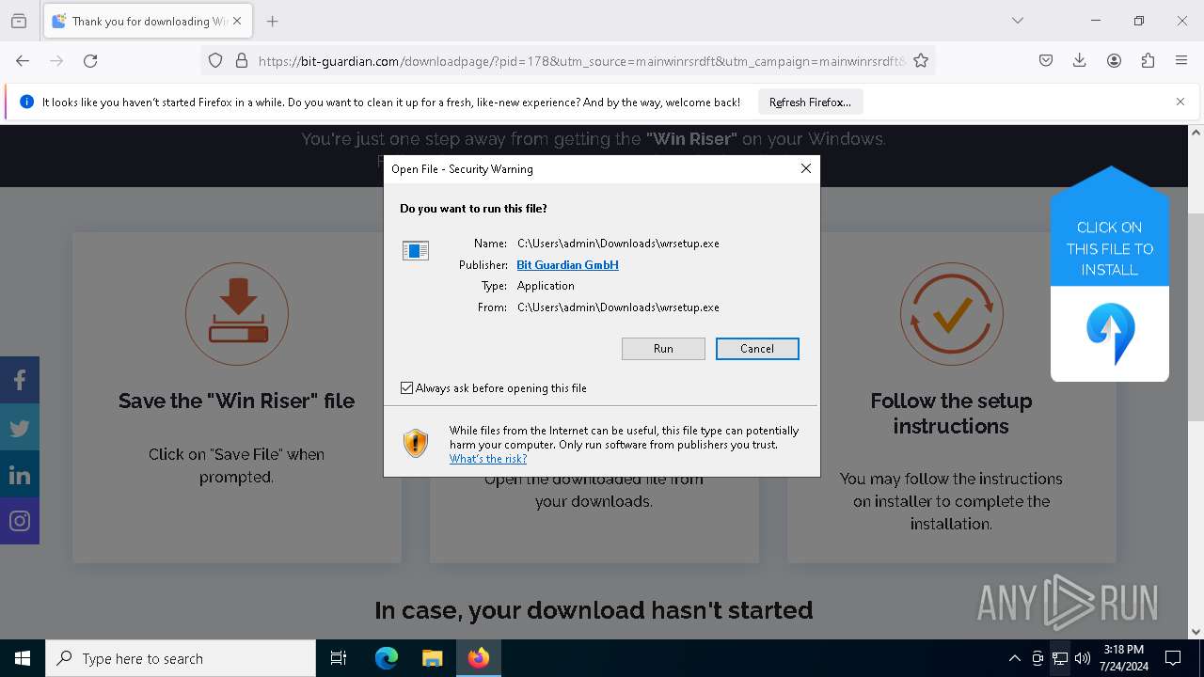Click the Follow the setup instructions heading
The height and width of the screenshot is (677, 1204).
point(951,414)
